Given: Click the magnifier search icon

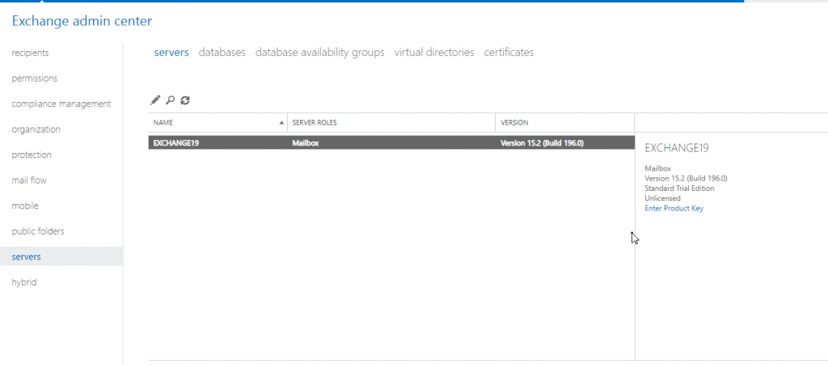Looking at the screenshot, I should (x=170, y=100).
